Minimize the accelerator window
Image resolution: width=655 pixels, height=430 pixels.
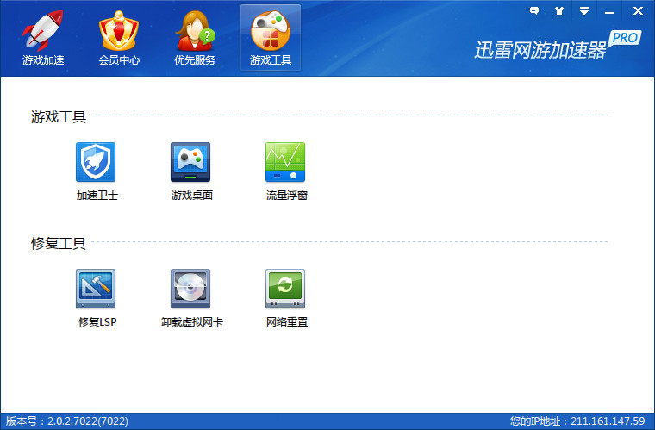click(x=609, y=11)
